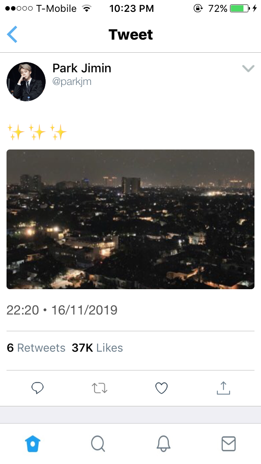
Task: View the 37K Likes list
Action: pyautogui.click(x=97, y=348)
